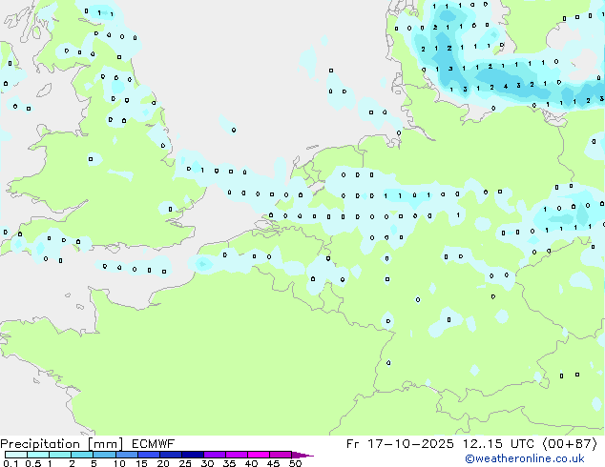Select the 35–40 mm legend swatch
605x467 pixels.
point(237,455)
